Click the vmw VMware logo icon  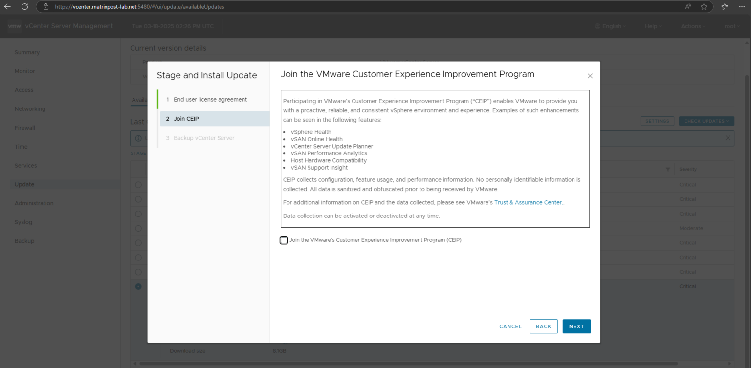[15, 26]
